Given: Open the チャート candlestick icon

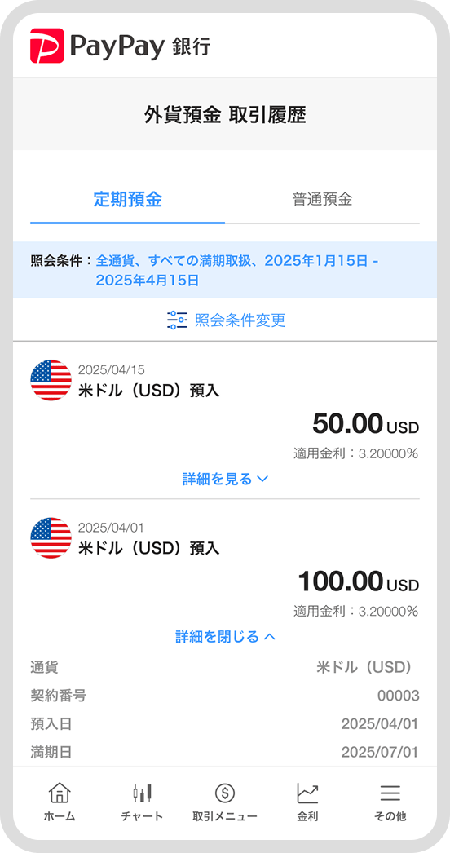Looking at the screenshot, I should tap(142, 793).
